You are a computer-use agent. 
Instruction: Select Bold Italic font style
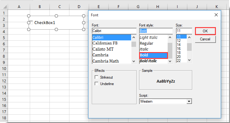tap(148, 61)
